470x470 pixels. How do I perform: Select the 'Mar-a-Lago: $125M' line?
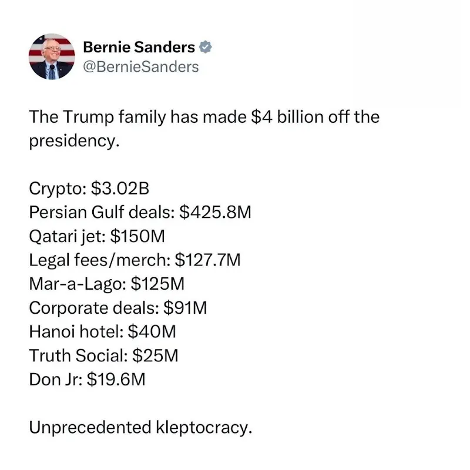tap(107, 284)
